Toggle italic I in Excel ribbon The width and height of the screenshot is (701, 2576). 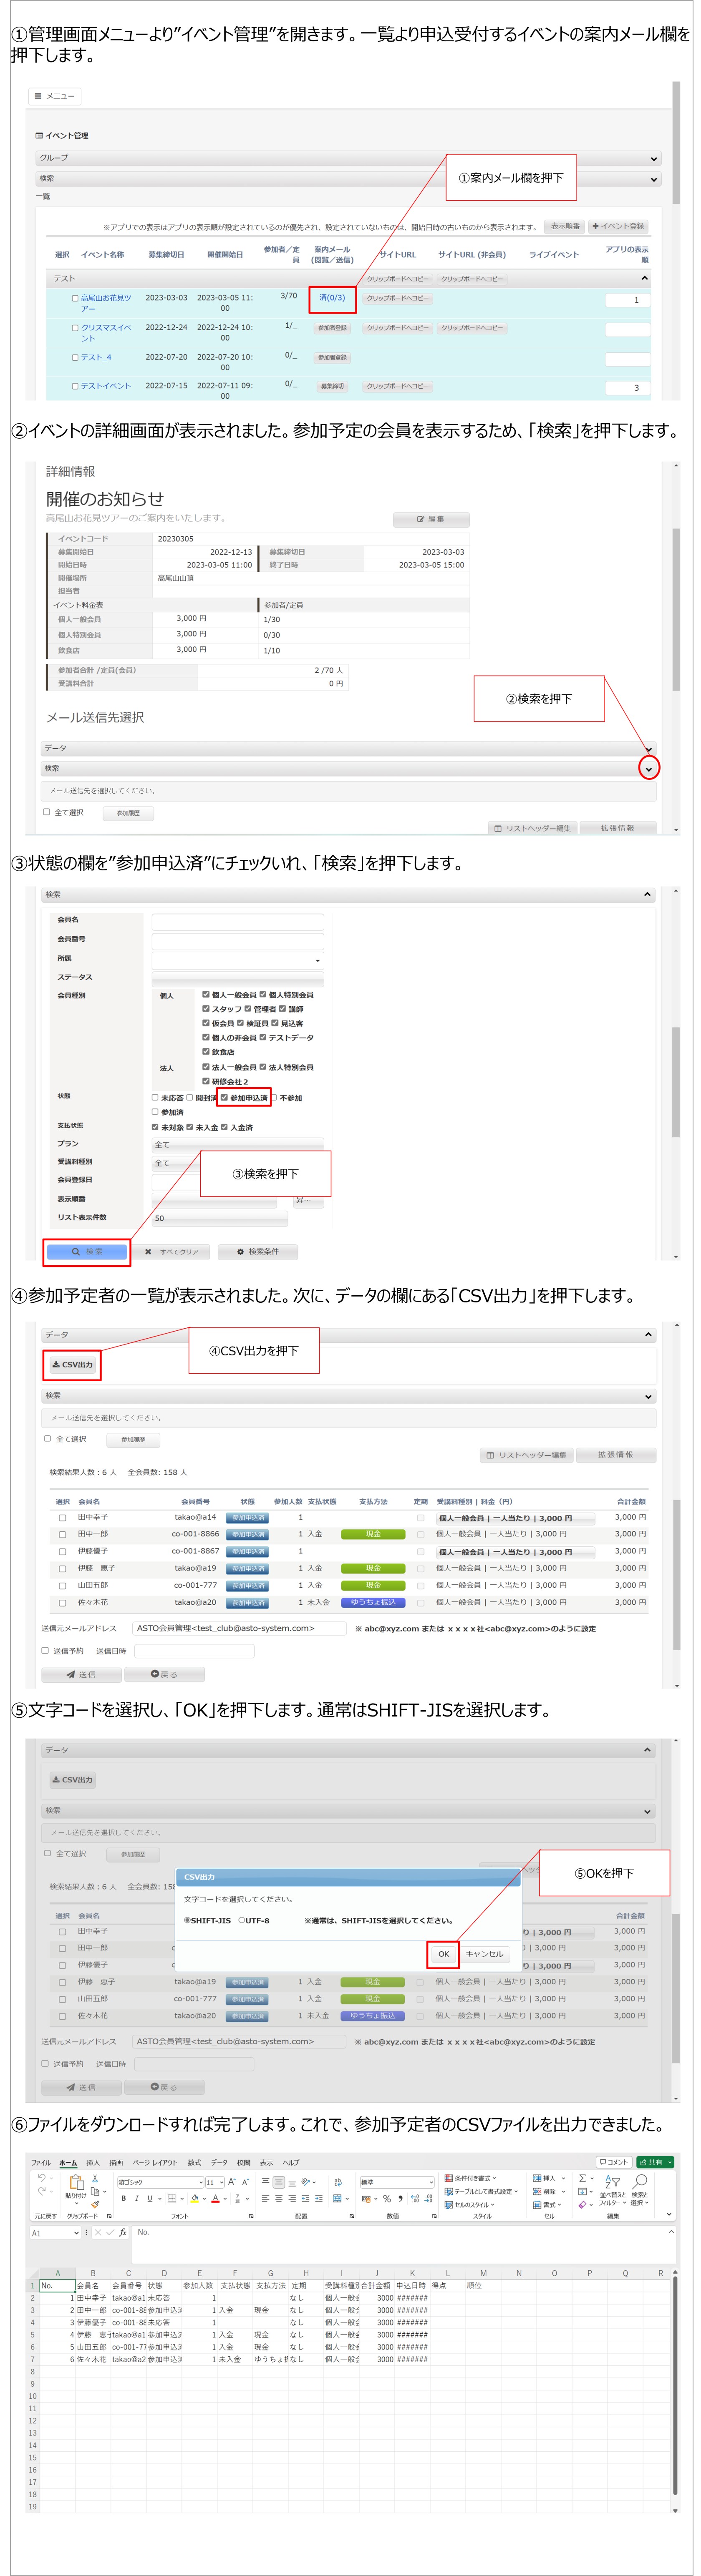[x=137, y=2198]
